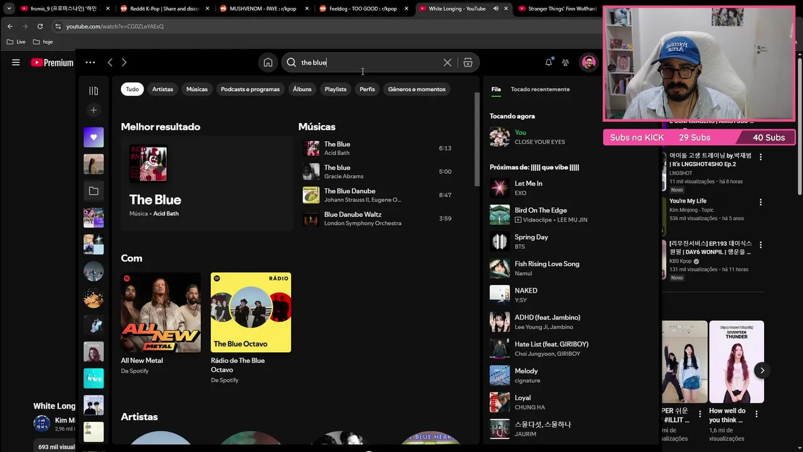This screenshot has width=803, height=452.
Task: Select the Artistas filter chip
Action: click(162, 89)
